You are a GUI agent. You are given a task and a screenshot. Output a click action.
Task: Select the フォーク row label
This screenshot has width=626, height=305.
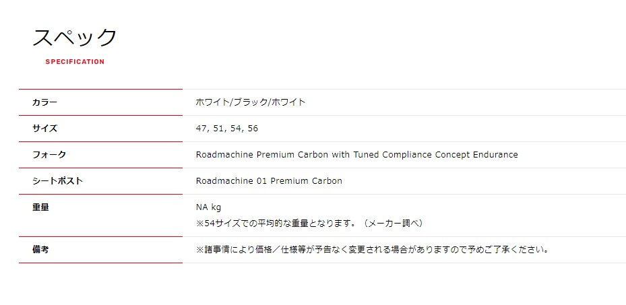(x=49, y=155)
